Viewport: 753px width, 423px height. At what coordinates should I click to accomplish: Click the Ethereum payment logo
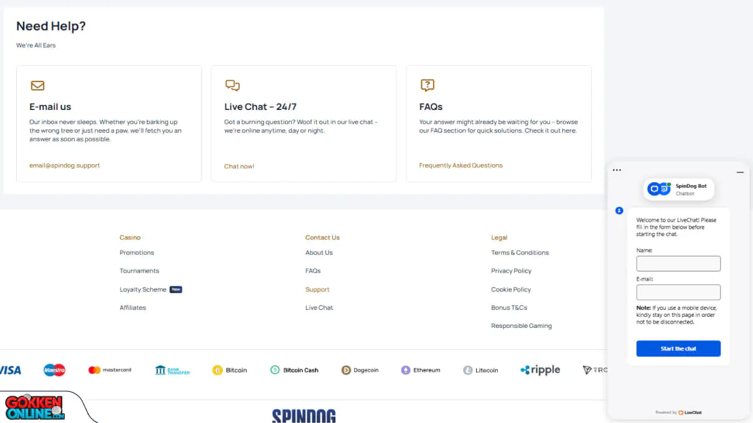click(x=421, y=370)
